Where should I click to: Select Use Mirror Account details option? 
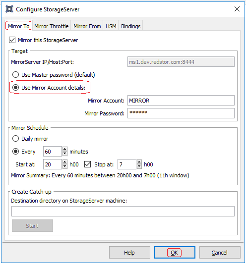[x=15, y=88]
